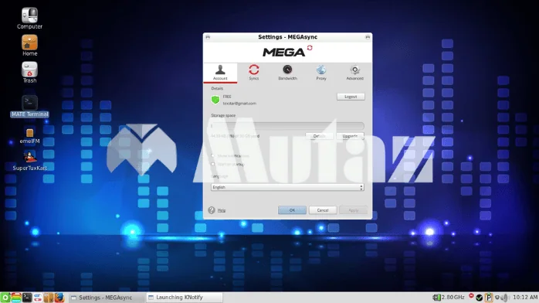Click the P clipboard tray icon
The image size is (539, 303).
pos(489,298)
